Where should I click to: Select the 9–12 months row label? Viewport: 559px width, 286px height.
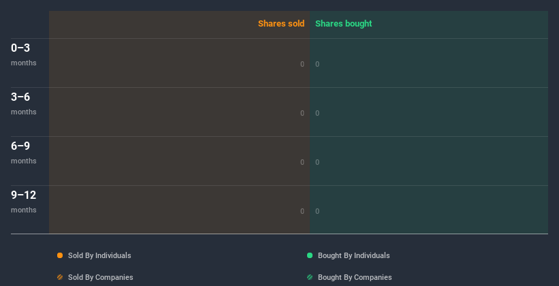[24, 202]
